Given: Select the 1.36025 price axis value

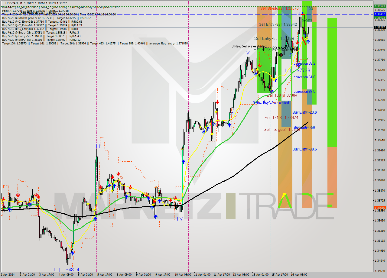Looking at the screenshot, I should click(380, 180).
